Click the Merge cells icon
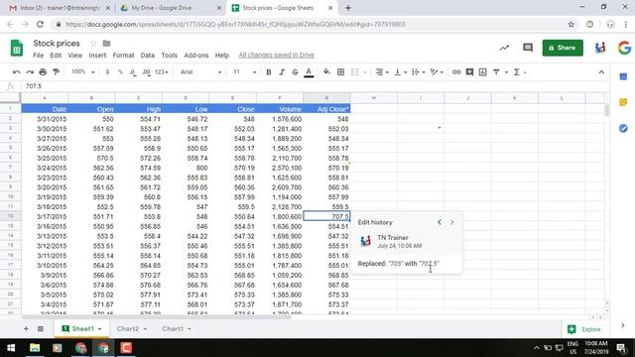635x357 pixels. [355, 72]
